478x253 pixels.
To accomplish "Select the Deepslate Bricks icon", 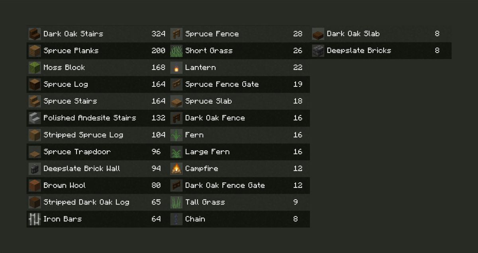I will pos(318,51).
